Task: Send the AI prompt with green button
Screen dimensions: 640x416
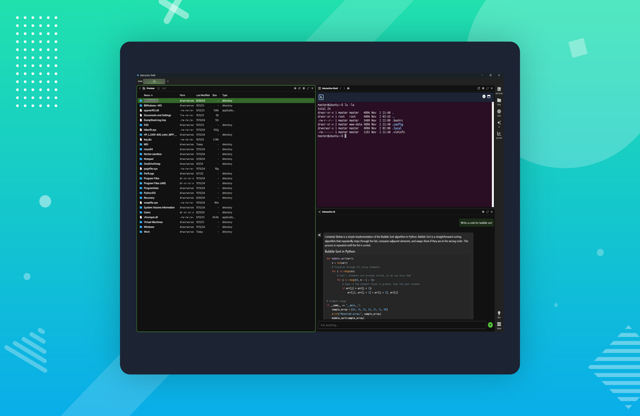Action: (490, 325)
